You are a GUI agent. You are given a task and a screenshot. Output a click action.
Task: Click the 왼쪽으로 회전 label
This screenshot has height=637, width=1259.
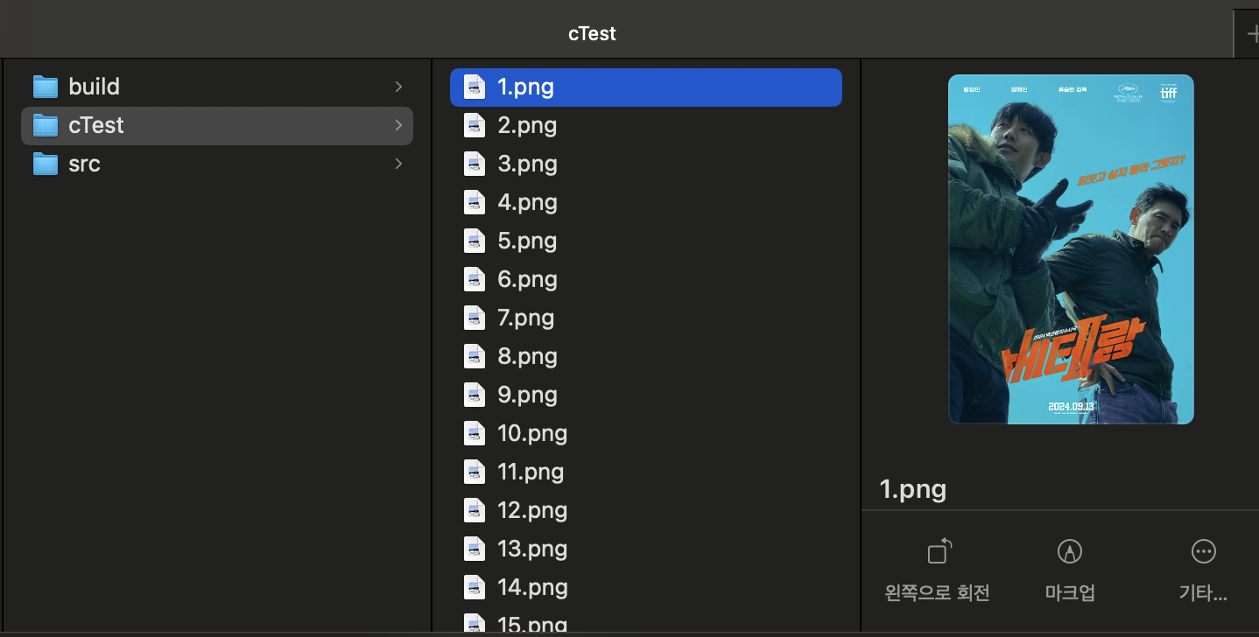[938, 593]
